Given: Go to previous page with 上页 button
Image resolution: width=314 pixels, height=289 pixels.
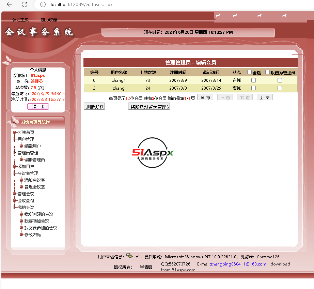Looking at the screenshot, I should [x=225, y=97].
